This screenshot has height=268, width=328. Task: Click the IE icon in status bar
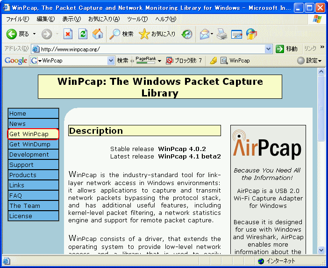coord(7,261)
